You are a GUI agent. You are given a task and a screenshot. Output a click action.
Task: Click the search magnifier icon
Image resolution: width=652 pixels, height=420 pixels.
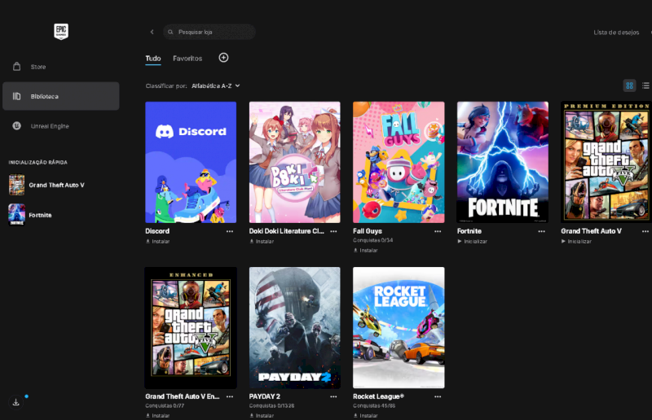[170, 32]
